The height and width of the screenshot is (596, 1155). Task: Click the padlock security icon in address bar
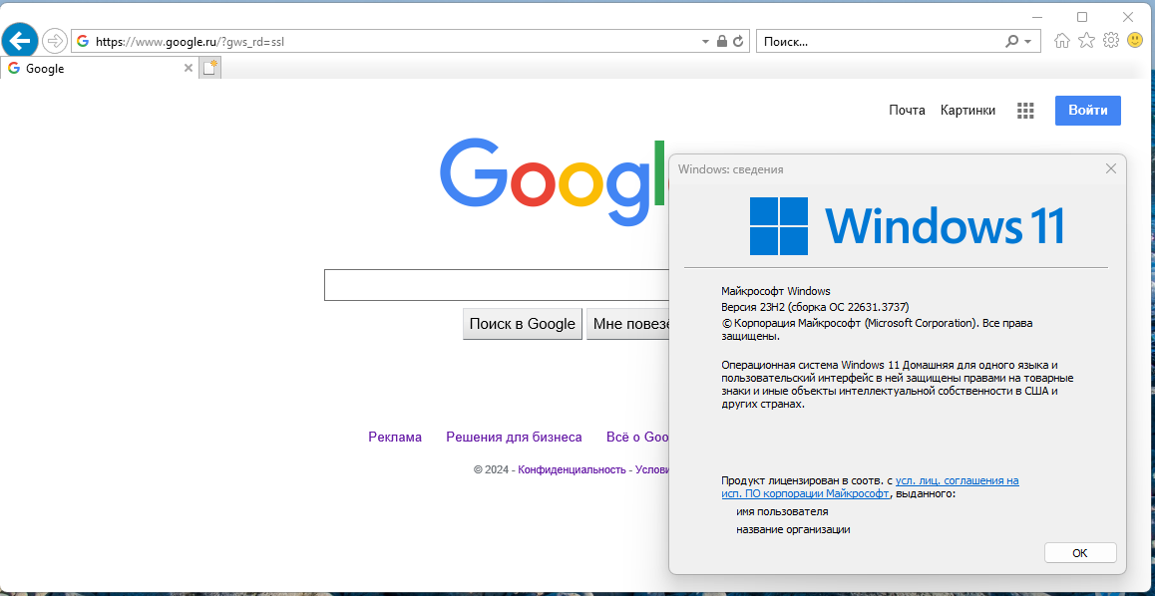pyautogui.click(x=722, y=42)
